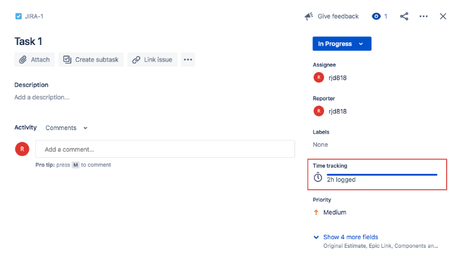Open the In Progress status dropdown

pos(341,44)
